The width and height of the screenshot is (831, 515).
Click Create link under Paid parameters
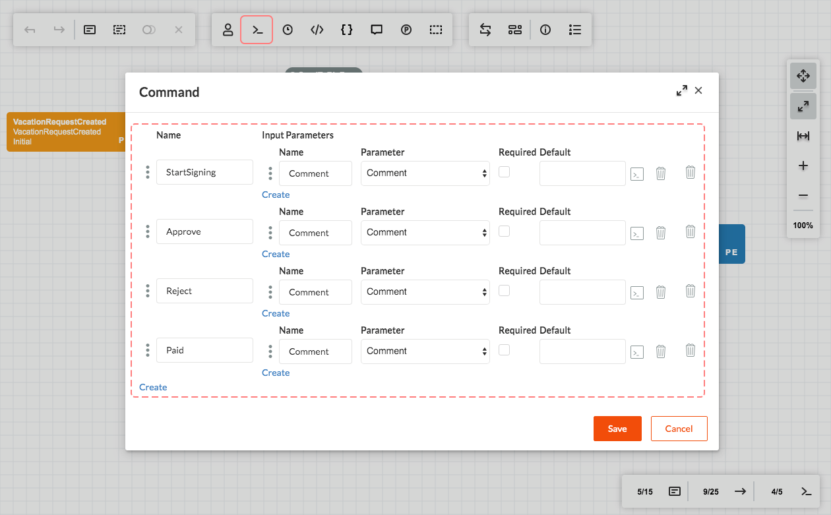tap(276, 373)
